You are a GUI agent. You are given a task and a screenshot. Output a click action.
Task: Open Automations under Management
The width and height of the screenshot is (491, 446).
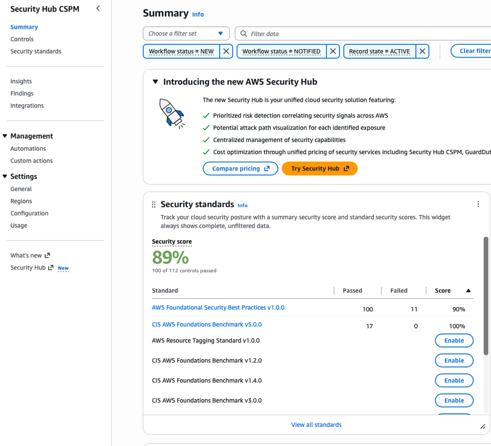tap(28, 148)
